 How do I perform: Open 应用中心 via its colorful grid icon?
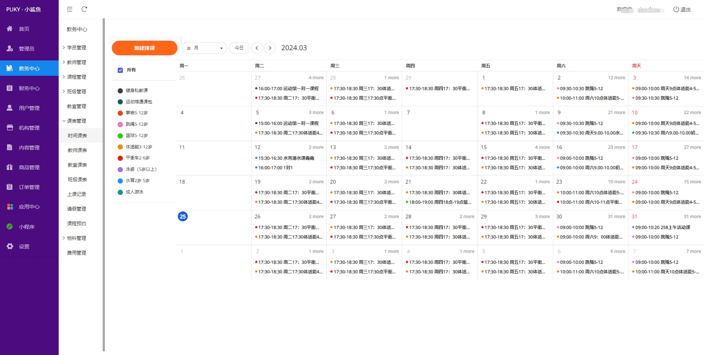(10, 207)
